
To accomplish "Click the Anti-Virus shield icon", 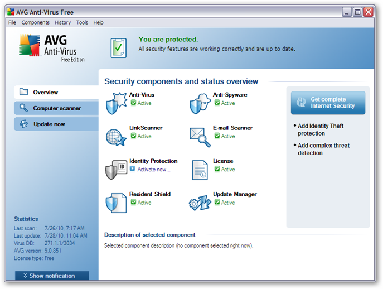I will pos(117,103).
